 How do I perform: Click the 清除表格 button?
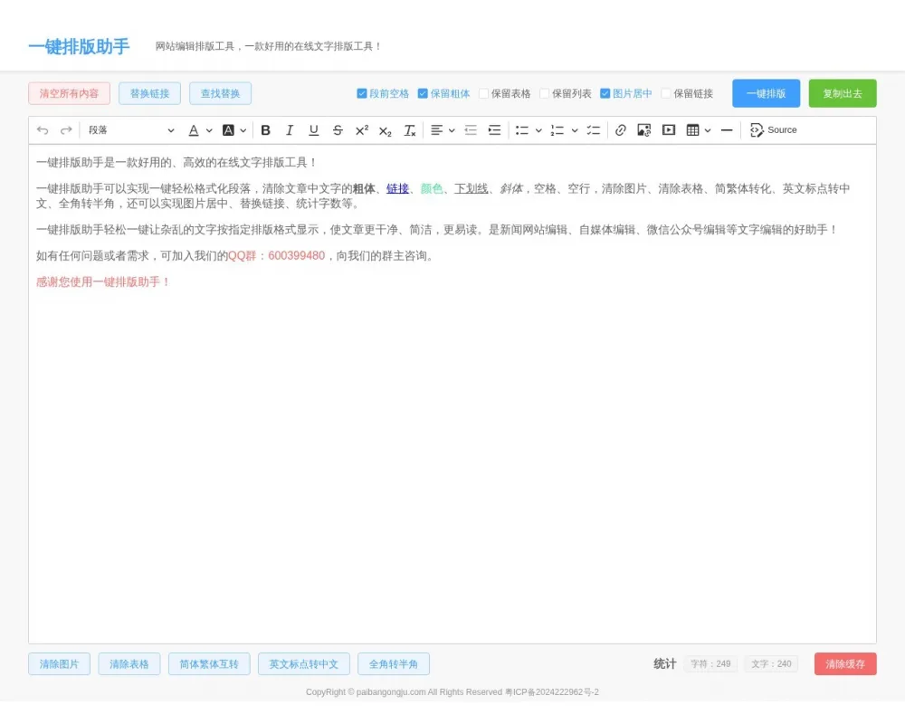click(x=129, y=664)
